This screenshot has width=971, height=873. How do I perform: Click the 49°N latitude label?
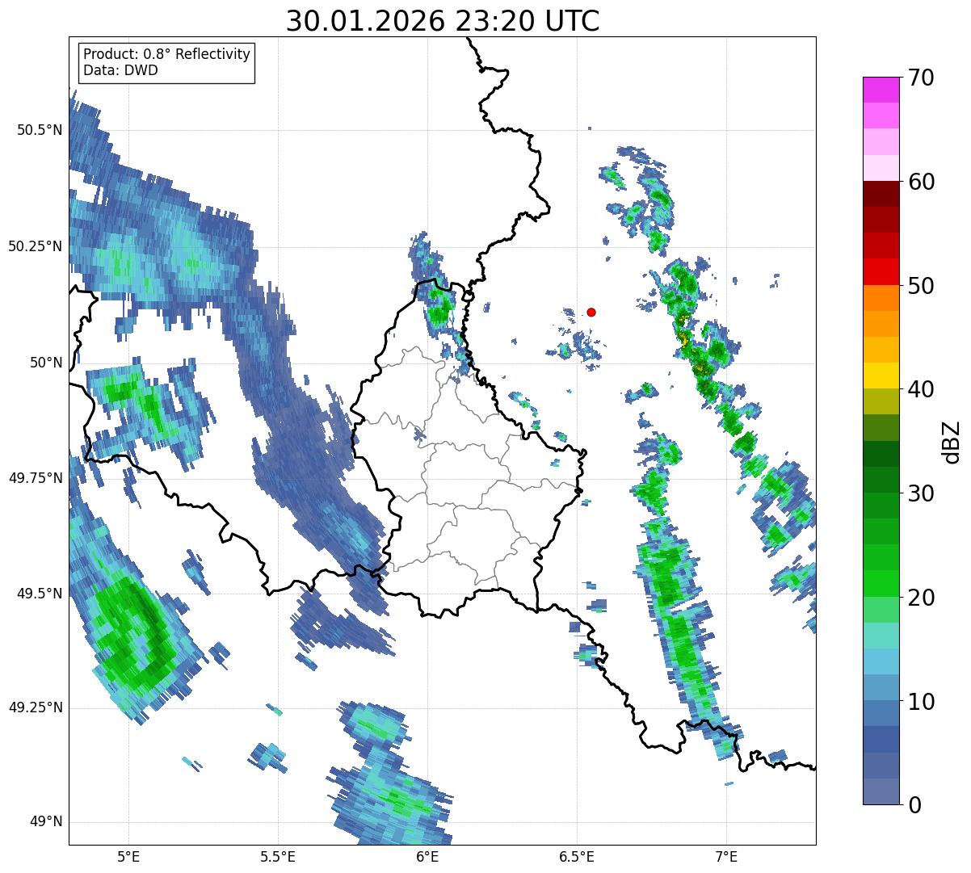coord(44,822)
